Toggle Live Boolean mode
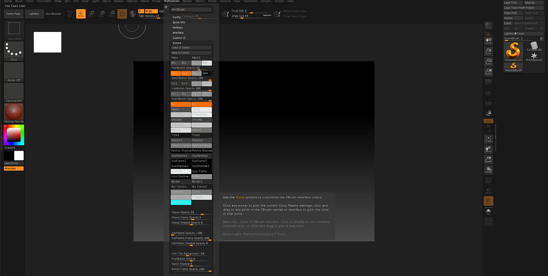Screen dimensions: 548x276 [53, 14]
